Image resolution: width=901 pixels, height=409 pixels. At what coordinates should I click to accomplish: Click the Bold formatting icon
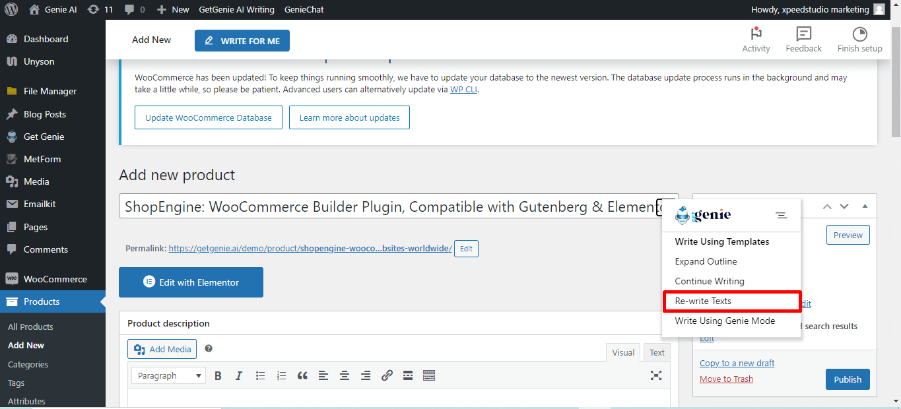click(x=218, y=375)
